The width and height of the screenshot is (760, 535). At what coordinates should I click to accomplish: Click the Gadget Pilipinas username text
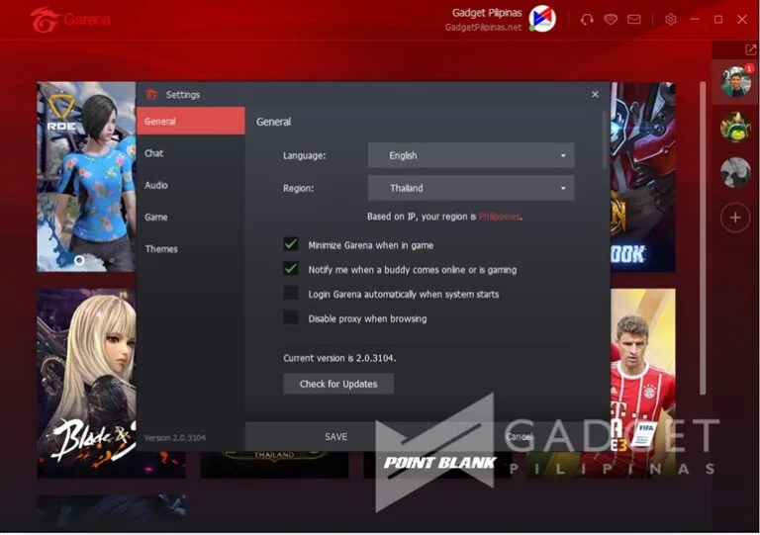[487, 13]
